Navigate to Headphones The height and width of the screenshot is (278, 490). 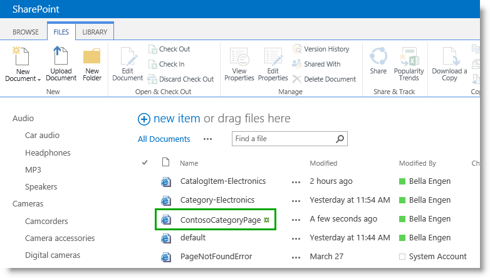point(48,152)
